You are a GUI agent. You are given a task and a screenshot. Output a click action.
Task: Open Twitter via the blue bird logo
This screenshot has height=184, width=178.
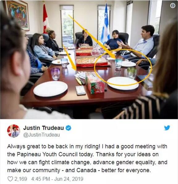coord(167,128)
